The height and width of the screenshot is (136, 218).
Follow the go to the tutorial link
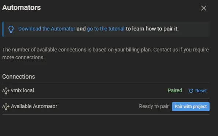[x=106, y=29]
